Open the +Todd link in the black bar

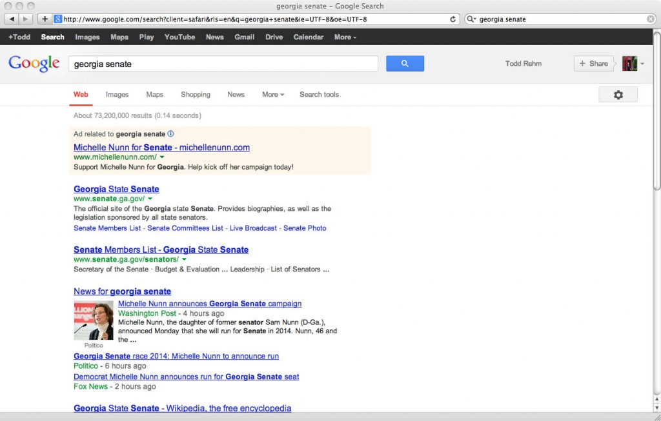[x=19, y=37]
